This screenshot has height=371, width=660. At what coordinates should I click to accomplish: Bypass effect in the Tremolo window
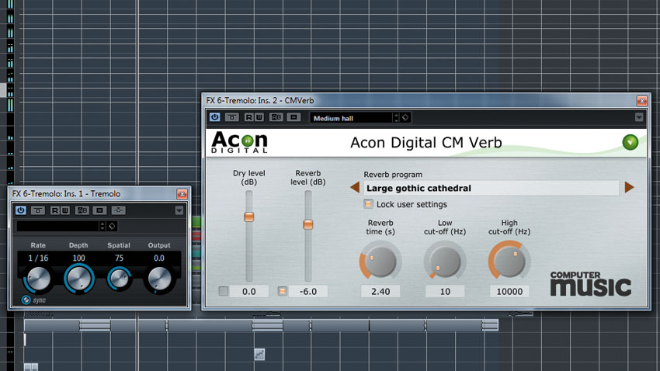pyautogui.click(x=38, y=210)
